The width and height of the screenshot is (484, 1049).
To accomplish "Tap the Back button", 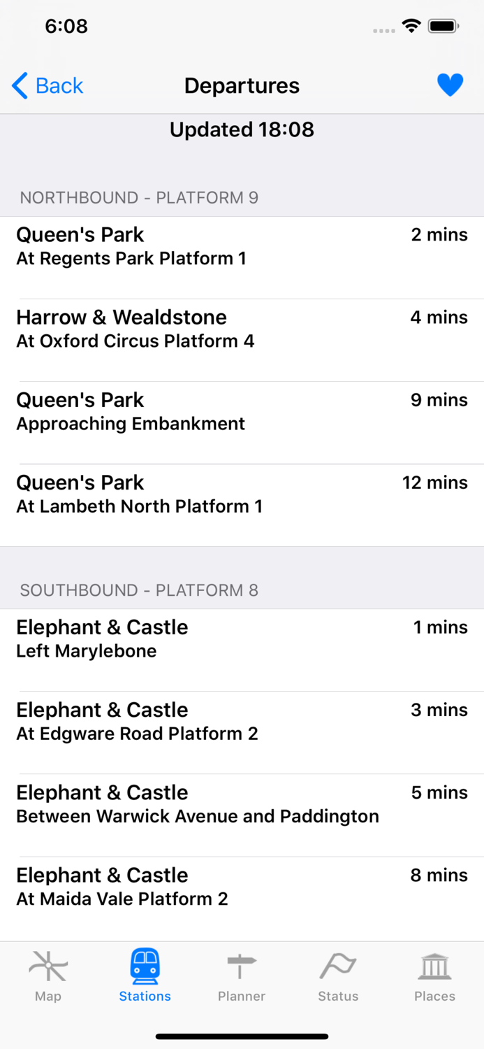I will 47,85.
